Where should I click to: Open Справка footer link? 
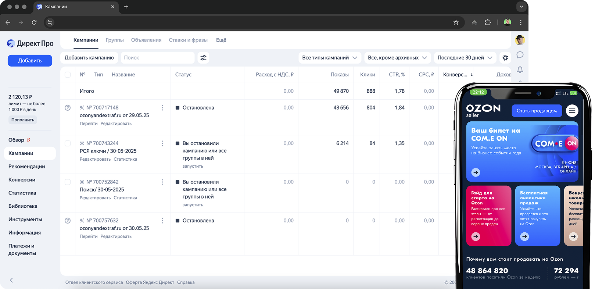[186, 282]
